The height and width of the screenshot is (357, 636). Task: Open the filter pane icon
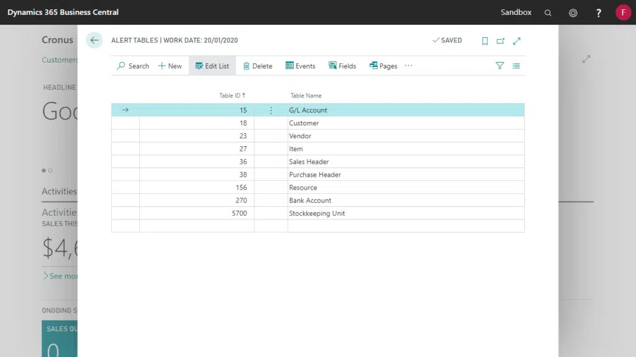[499, 66]
